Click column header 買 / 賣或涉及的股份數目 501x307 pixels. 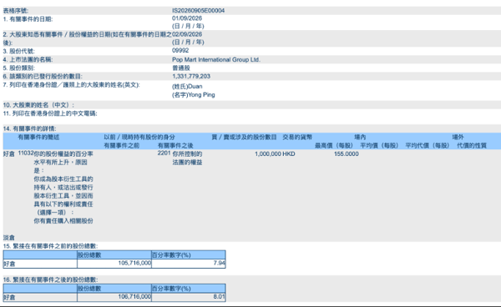[x=244, y=137]
